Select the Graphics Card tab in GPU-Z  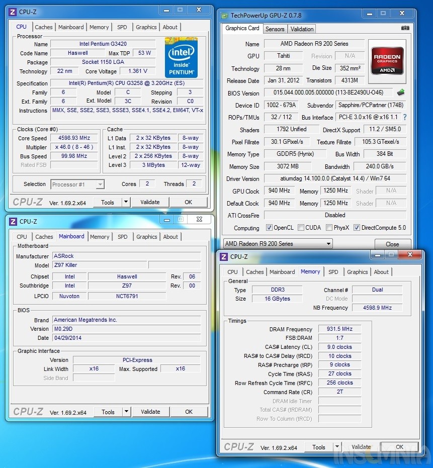242,28
